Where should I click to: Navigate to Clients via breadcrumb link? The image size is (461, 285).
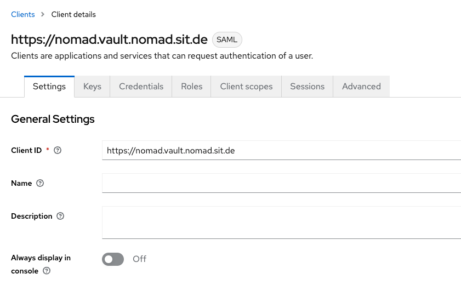coord(22,14)
